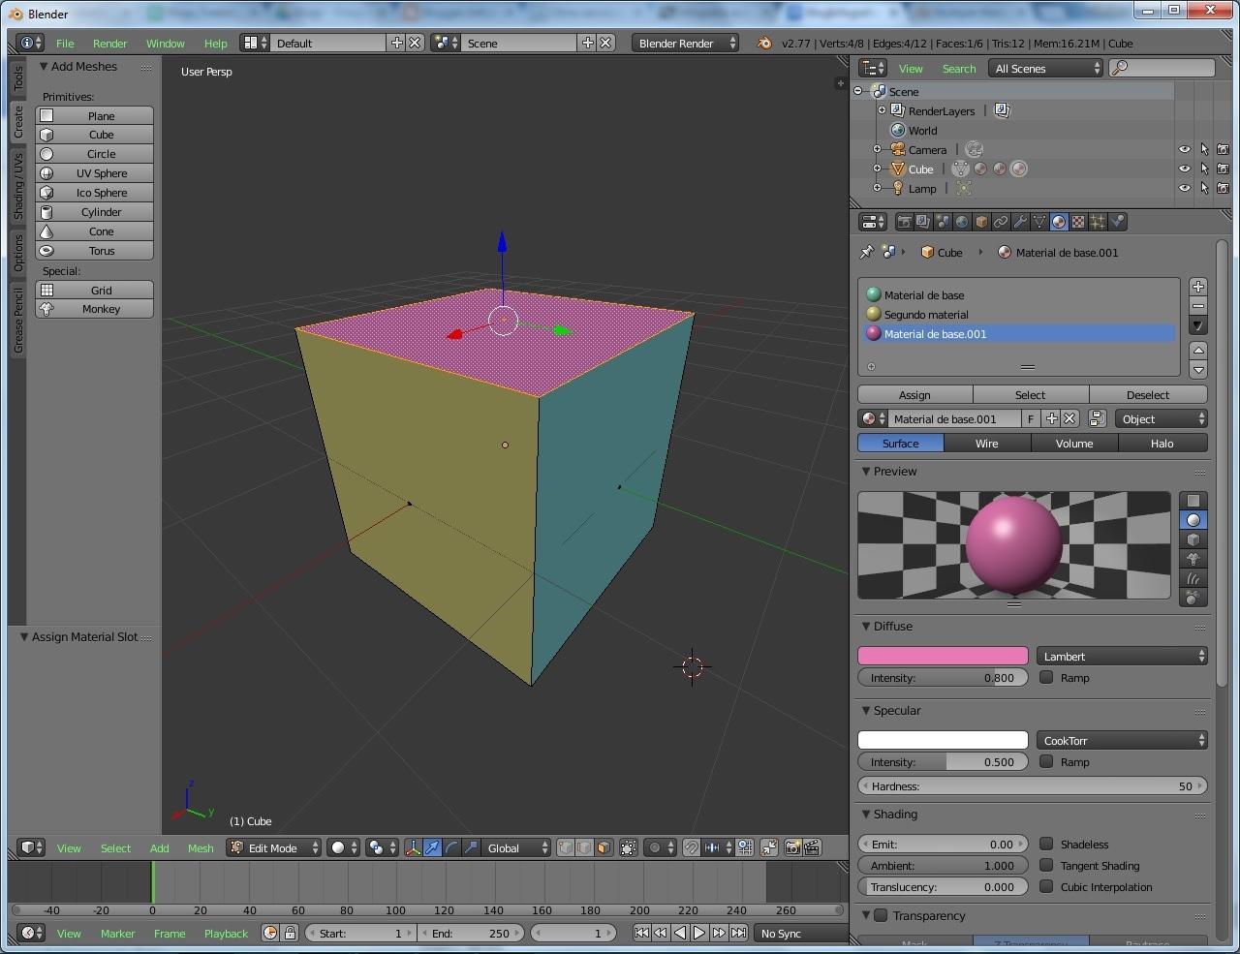The height and width of the screenshot is (954, 1240).
Task: Play the animation forward
Action: pyautogui.click(x=698, y=933)
